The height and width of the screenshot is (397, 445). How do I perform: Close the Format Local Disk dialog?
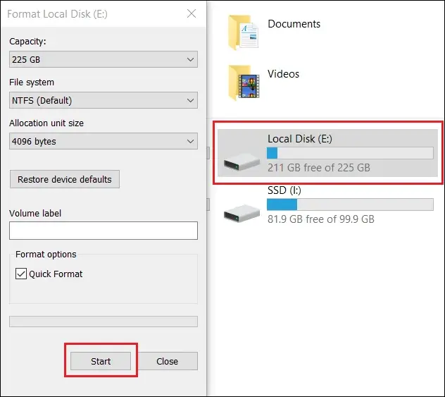tap(192, 13)
